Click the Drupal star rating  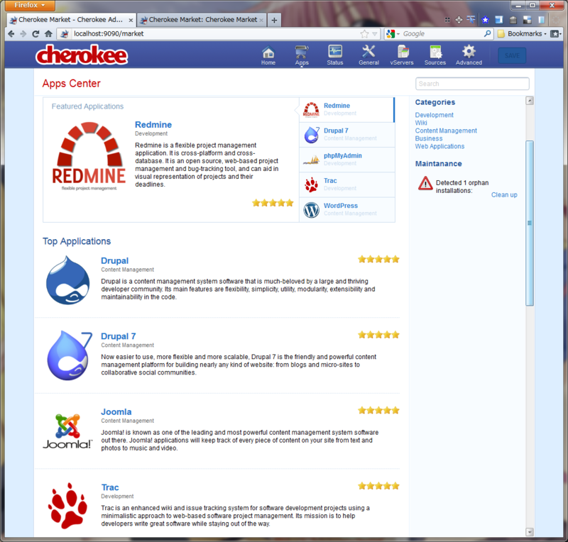tap(378, 259)
